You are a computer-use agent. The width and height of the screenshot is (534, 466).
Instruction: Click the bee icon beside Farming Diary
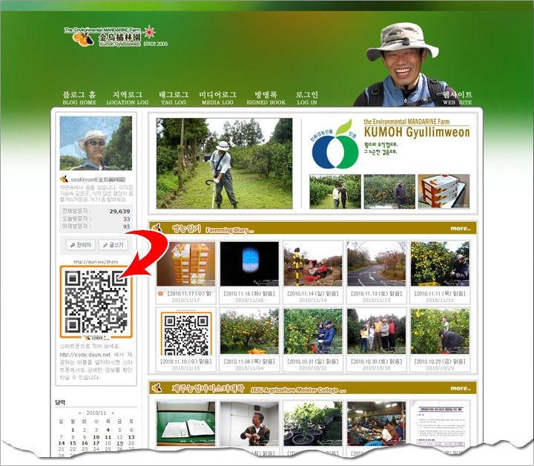tap(157, 228)
